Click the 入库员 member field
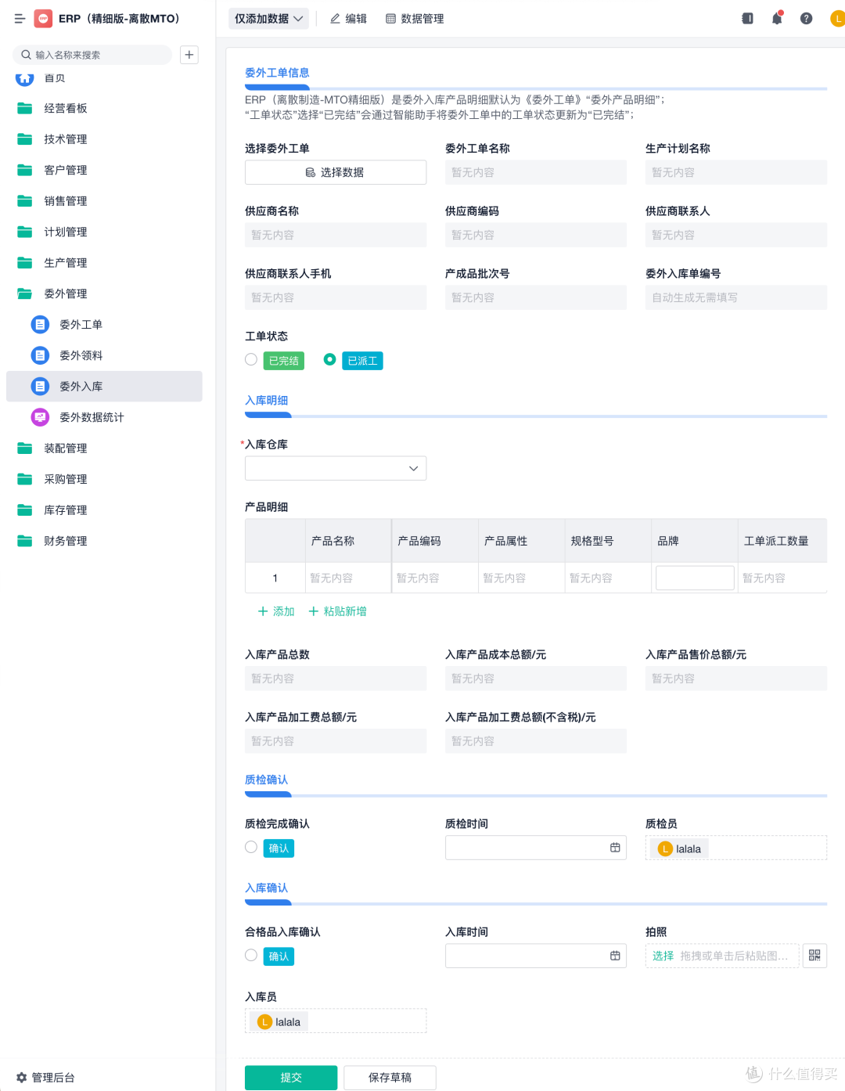845x1091 pixels. tap(336, 1021)
